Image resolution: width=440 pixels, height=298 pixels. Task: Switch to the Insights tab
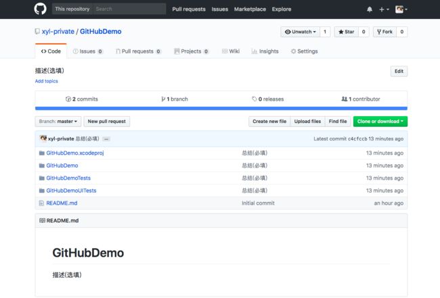[265, 51]
